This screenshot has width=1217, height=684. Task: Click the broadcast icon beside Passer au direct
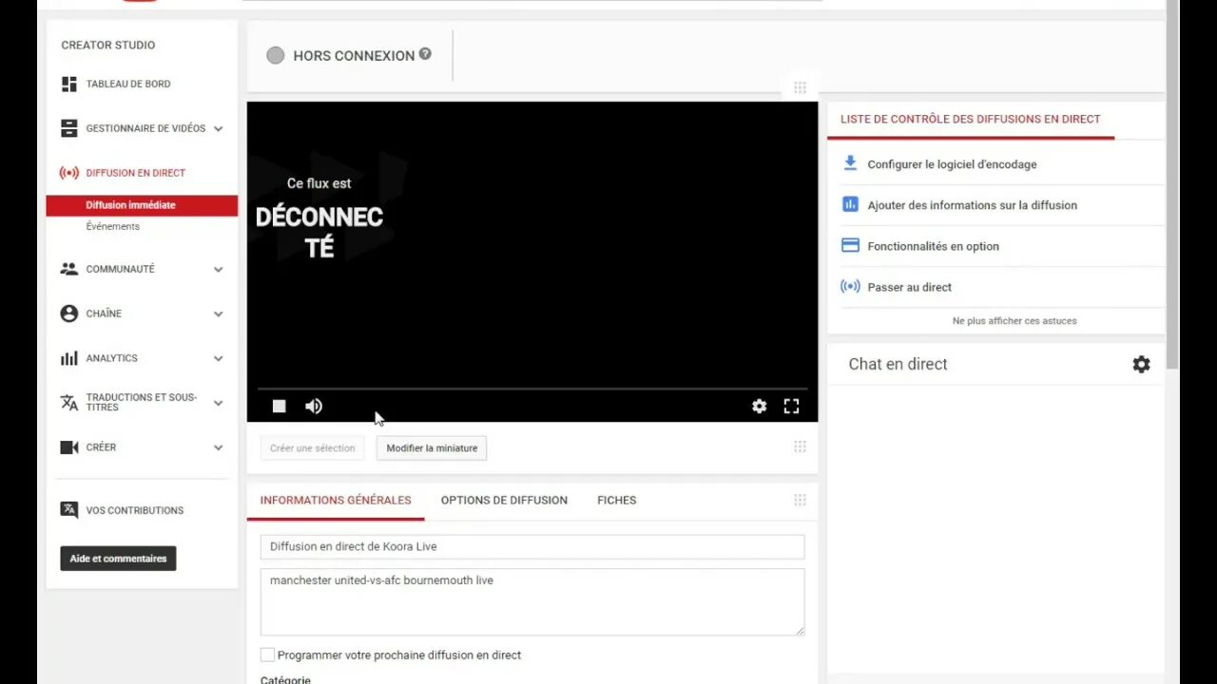coord(850,286)
